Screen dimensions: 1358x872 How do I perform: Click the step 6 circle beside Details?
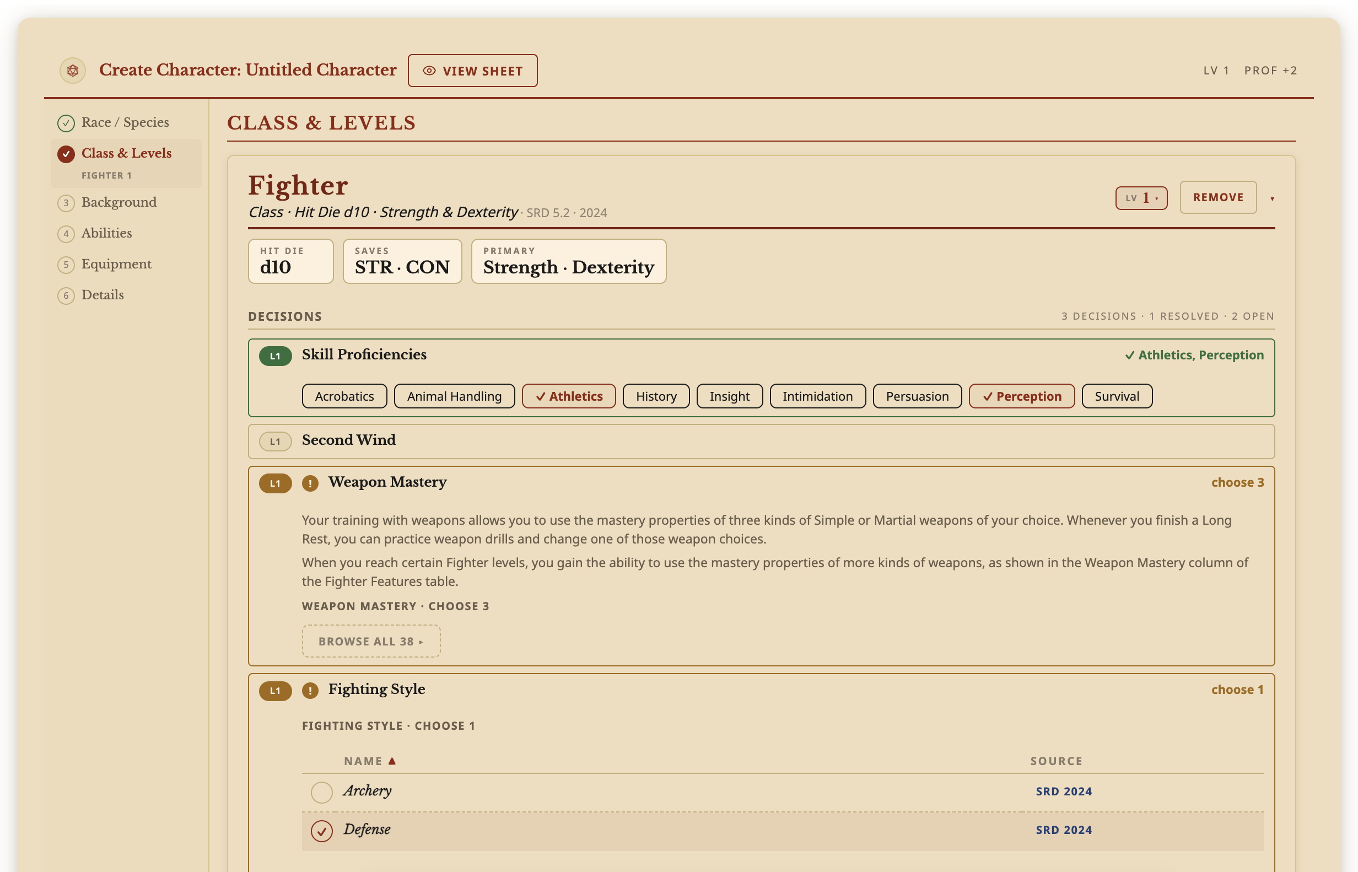pos(66,295)
